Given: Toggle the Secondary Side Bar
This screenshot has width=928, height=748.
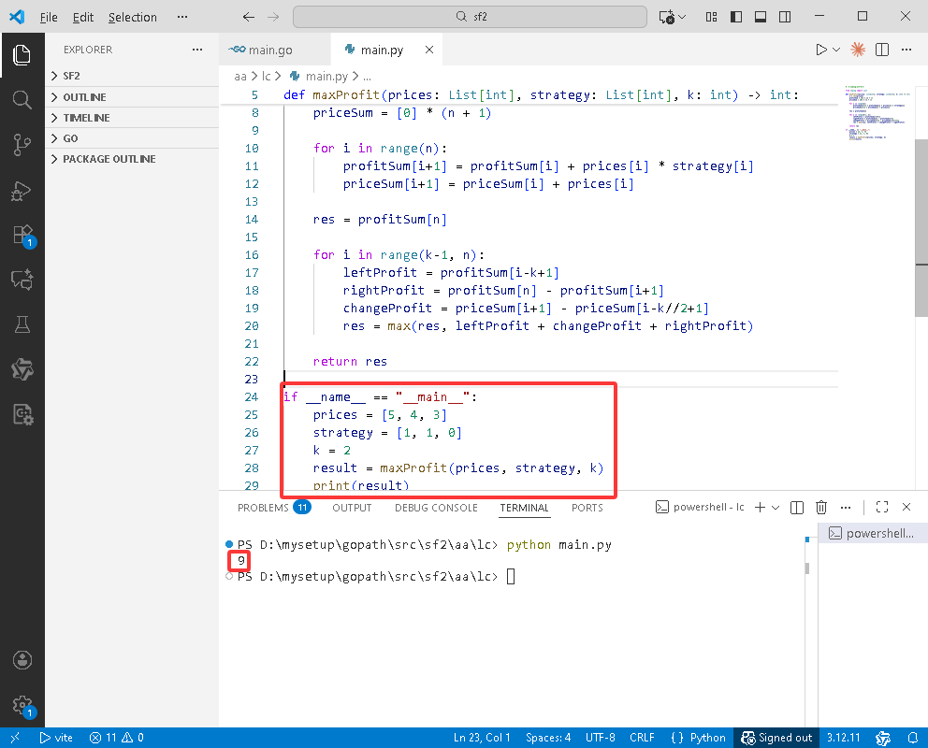Looking at the screenshot, I should coord(785,17).
